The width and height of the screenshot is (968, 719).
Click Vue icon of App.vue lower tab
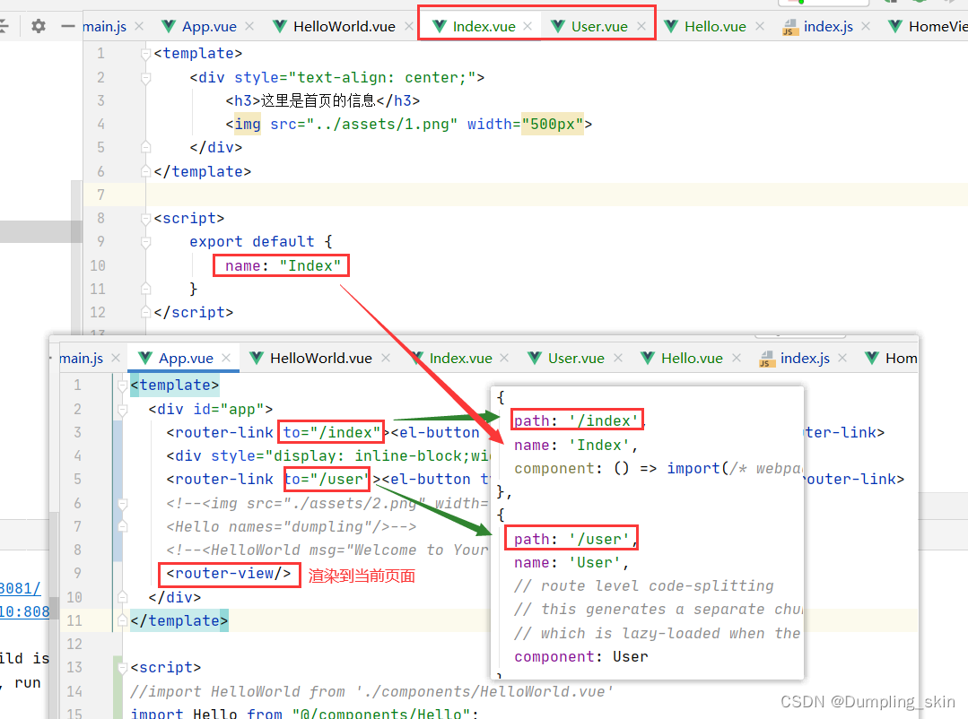coord(145,358)
